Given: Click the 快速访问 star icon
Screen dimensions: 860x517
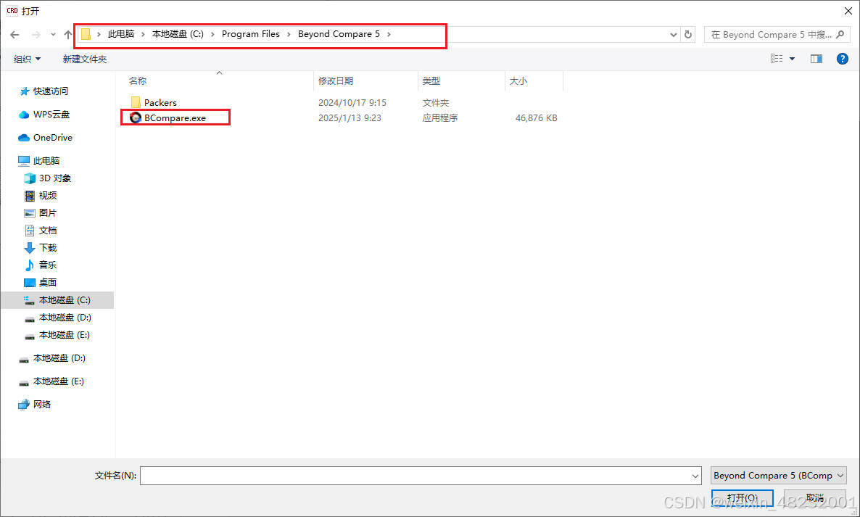Looking at the screenshot, I should (x=24, y=91).
